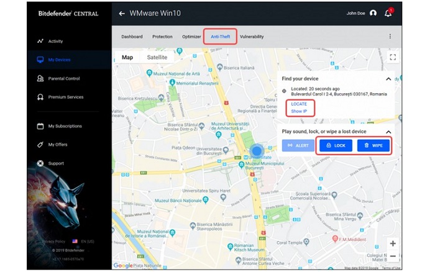Click the WIPE device button

coord(373,145)
